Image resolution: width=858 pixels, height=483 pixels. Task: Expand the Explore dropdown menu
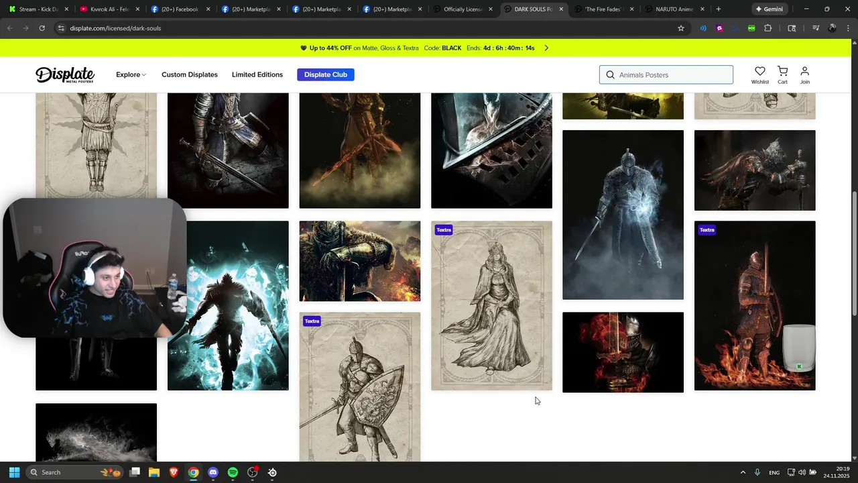click(x=131, y=74)
